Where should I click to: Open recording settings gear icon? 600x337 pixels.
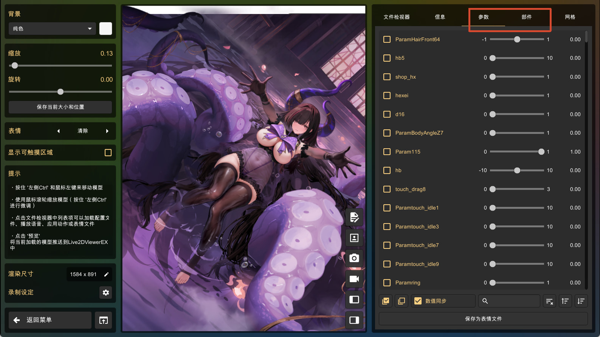point(106,292)
